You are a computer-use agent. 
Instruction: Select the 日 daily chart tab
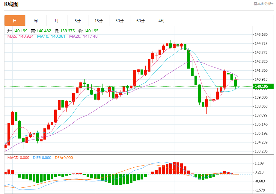(15, 21)
